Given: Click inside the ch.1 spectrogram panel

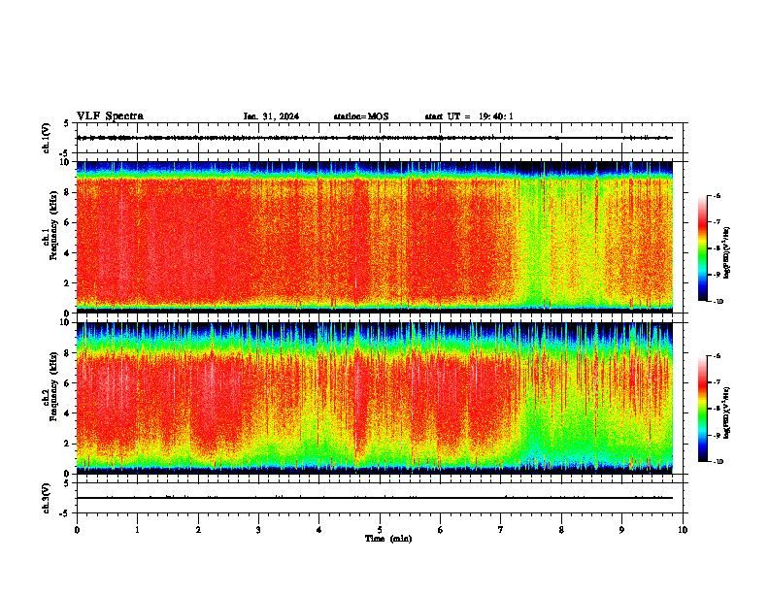Looking at the screenshot, I should coord(375,237).
